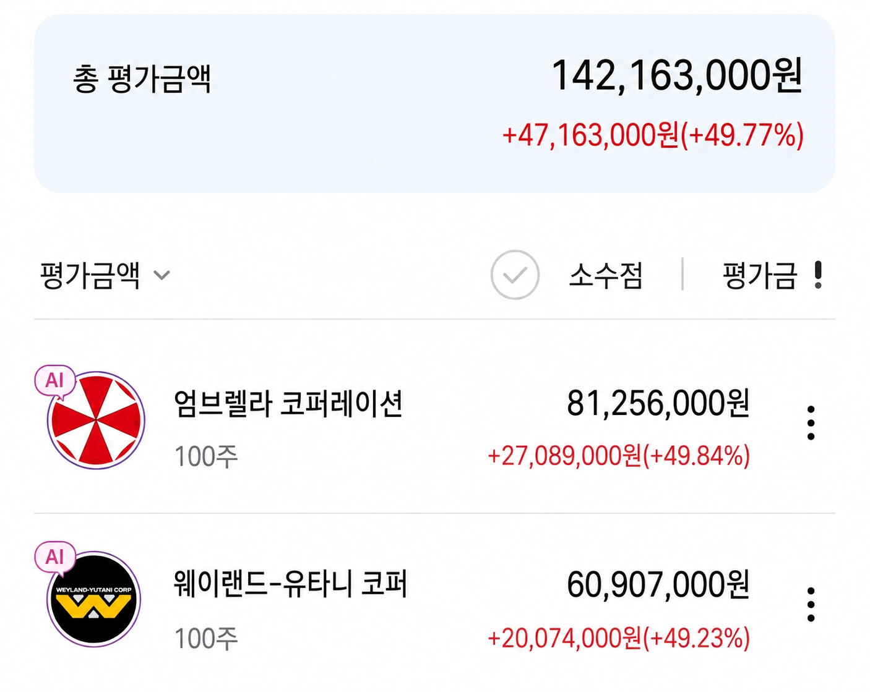870x692 pixels.
Task: Tap the +27,089,000원(+49.84%) profit text
Action: click(619, 456)
